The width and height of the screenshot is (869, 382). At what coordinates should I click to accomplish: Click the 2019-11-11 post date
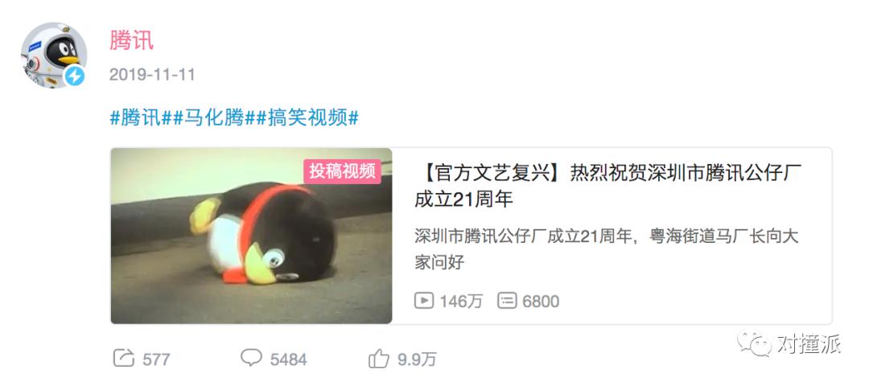tap(152, 75)
